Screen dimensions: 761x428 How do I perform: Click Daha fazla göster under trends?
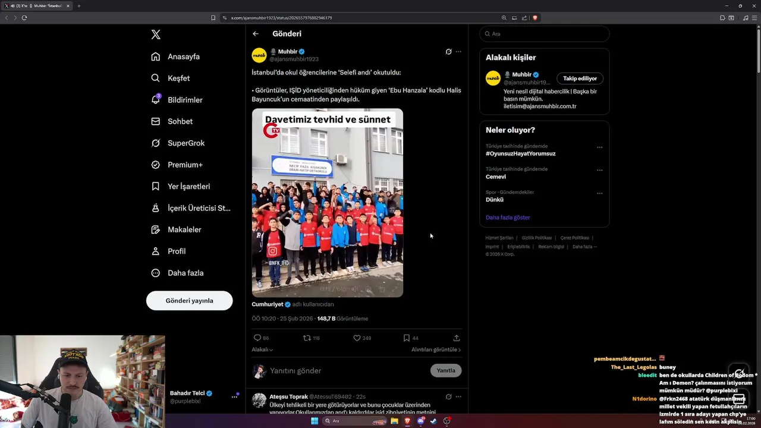(x=508, y=218)
